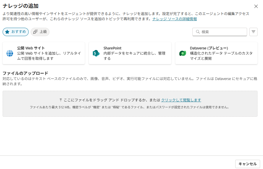Click the ナレッジの追加 dialog title
This screenshot has width=263, height=169.
click(x=21, y=6)
